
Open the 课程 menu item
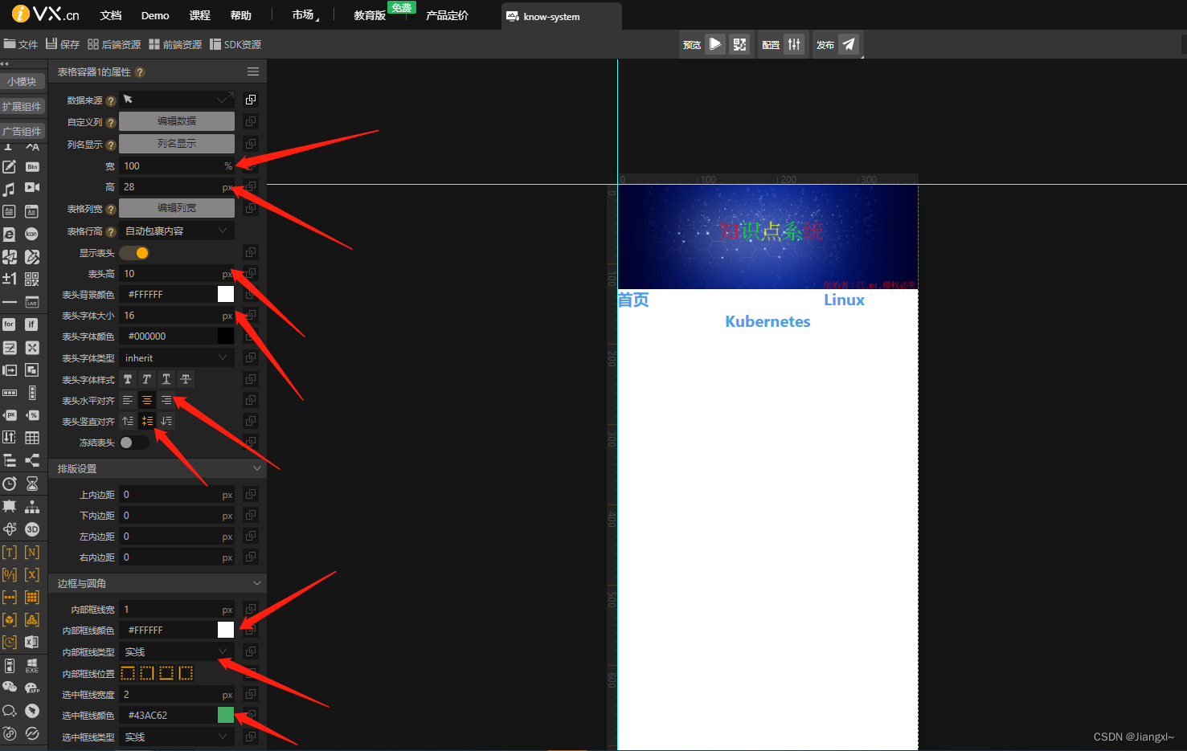pyautogui.click(x=199, y=15)
